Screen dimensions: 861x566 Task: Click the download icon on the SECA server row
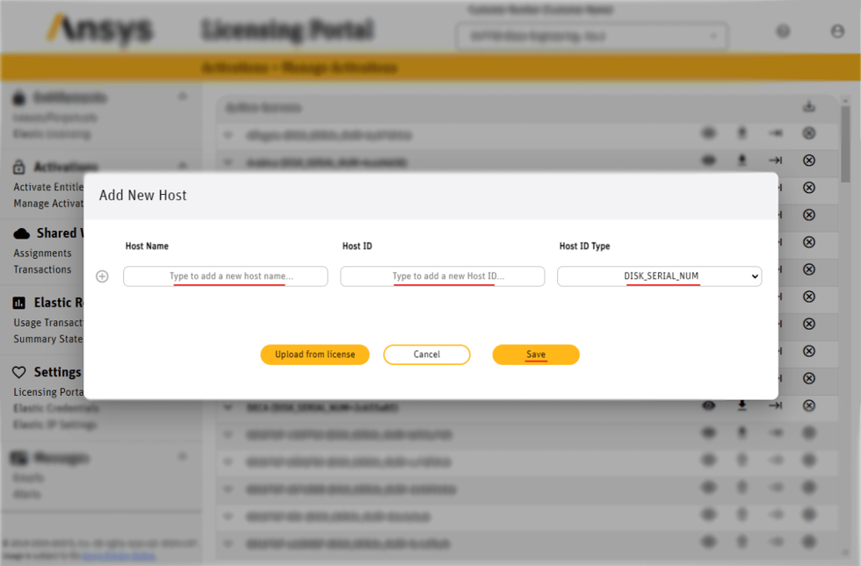(742, 406)
